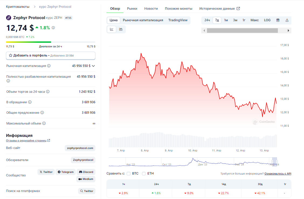Open the zephyrprotocol.com website link
This screenshot has height=199, width=304.
click(80, 148)
